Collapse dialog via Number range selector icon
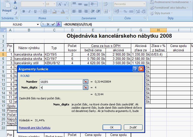Image resolution: width=193 pixels, height=137 pixels. pos(86,82)
